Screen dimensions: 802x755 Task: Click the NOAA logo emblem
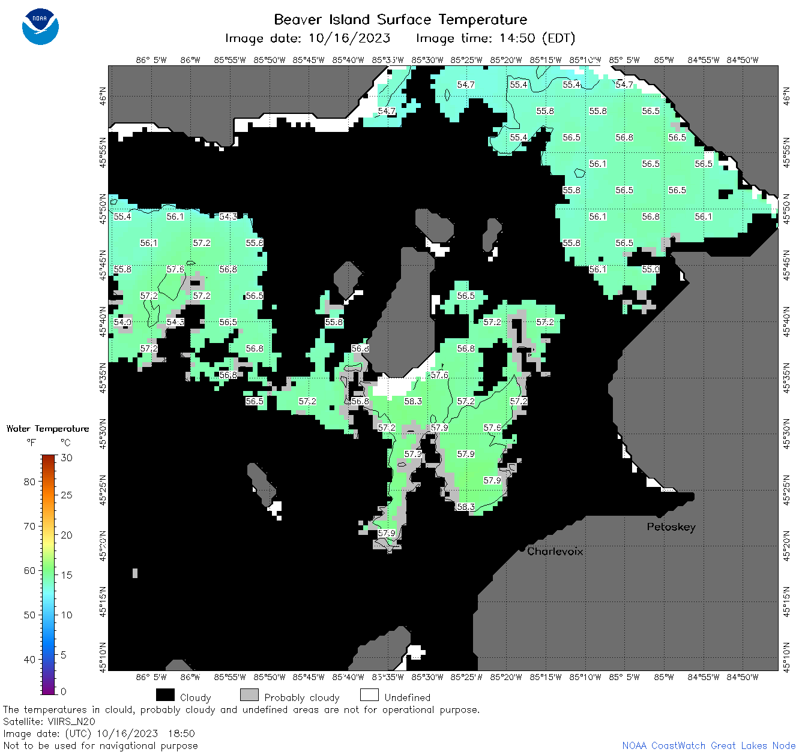coord(40,27)
